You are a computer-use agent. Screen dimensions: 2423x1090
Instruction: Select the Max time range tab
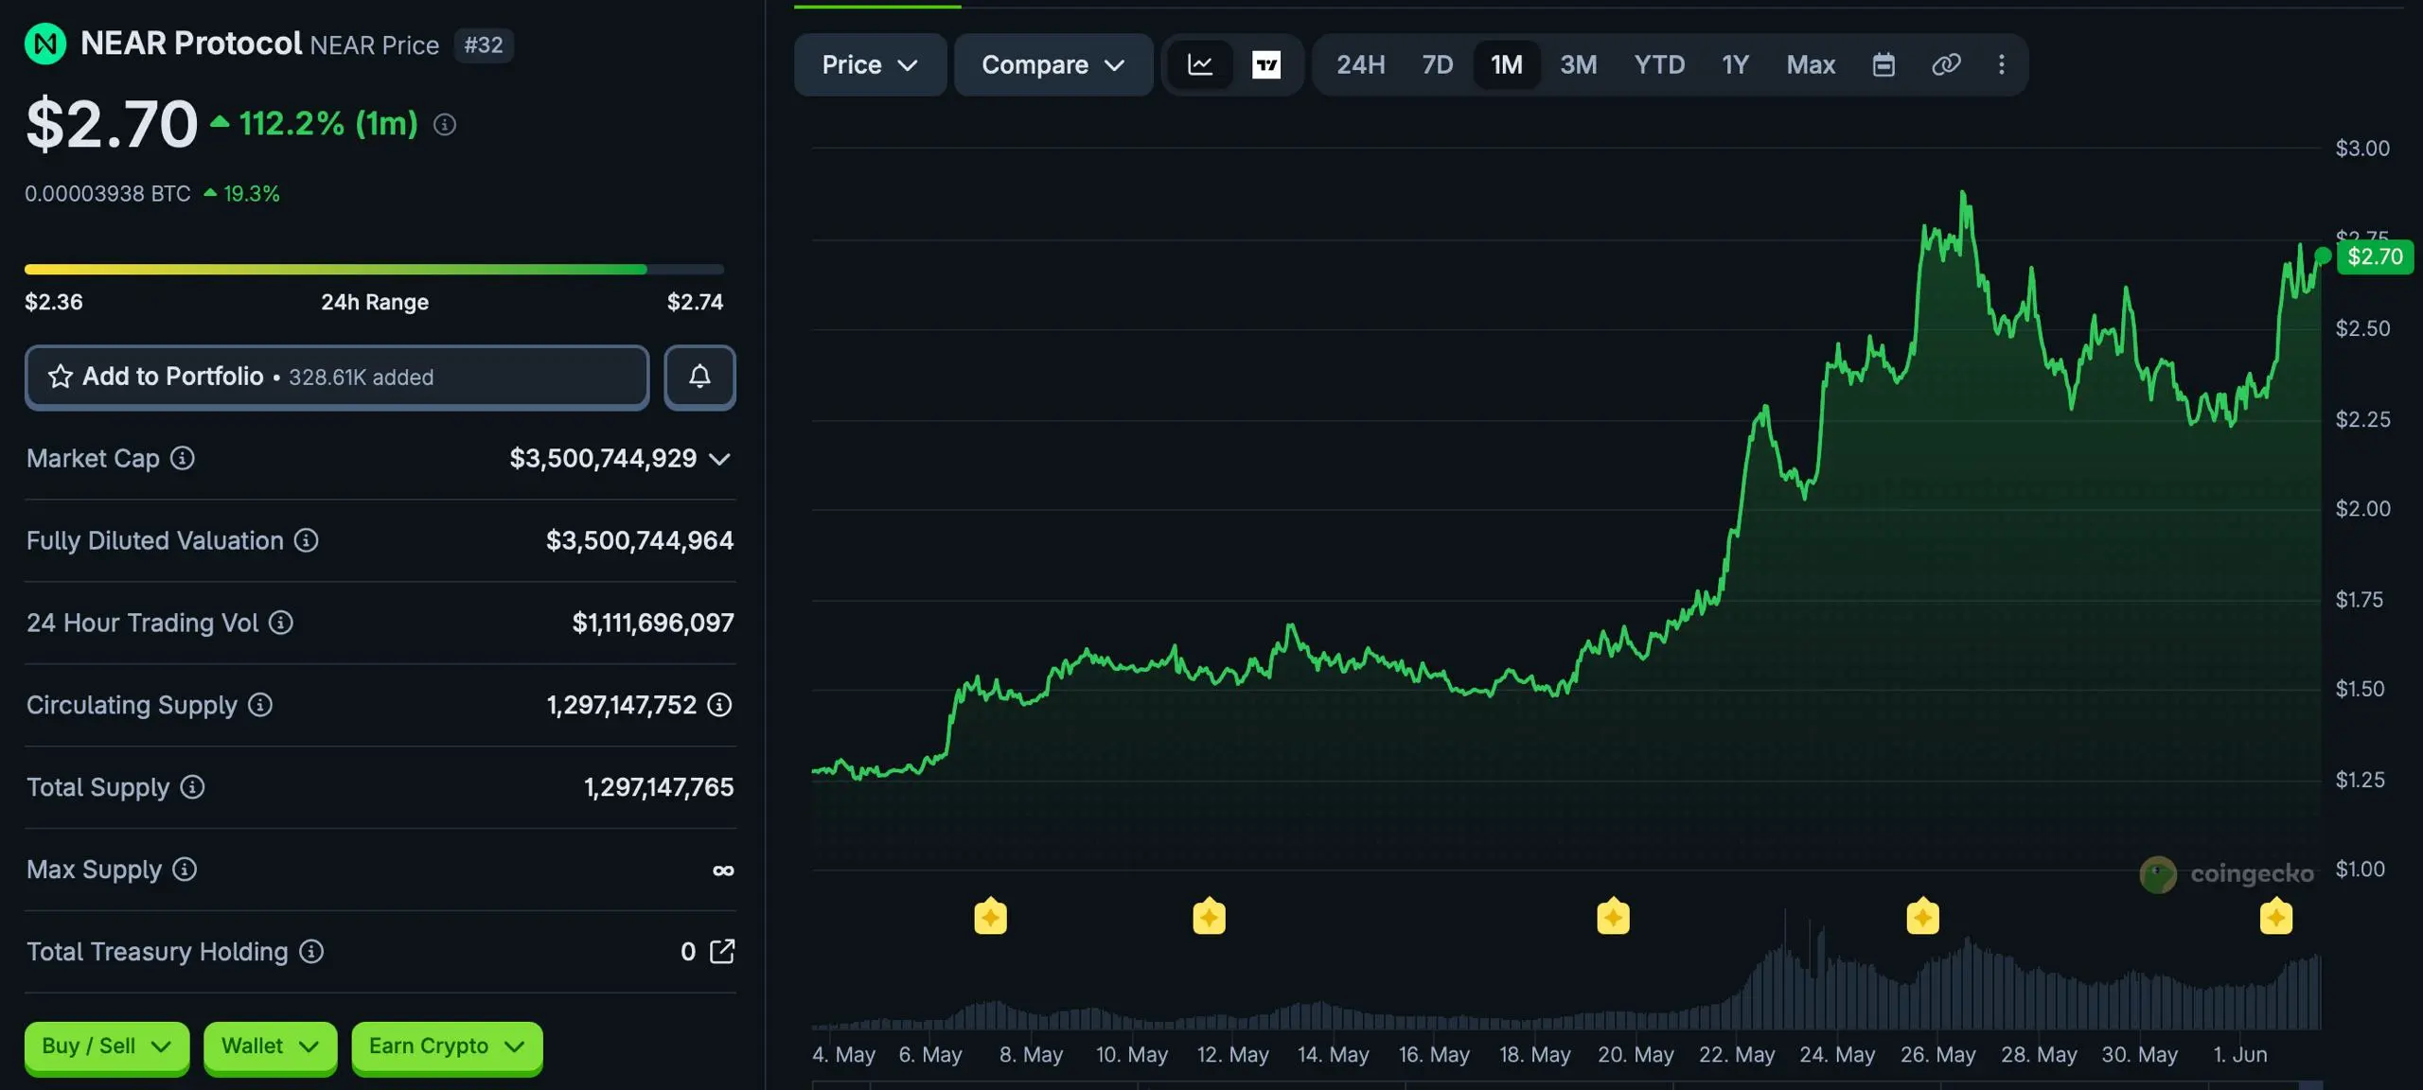click(x=1810, y=64)
